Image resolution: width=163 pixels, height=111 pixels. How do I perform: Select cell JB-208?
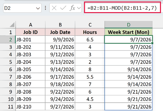tap(31, 92)
